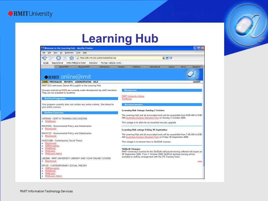The image size is (268, 201).
Task: Open the 128km Melbourne Radar bookmark
Action: [76, 63]
